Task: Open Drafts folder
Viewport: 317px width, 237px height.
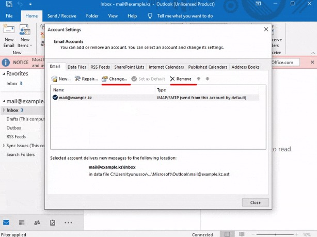Action: pos(25,119)
